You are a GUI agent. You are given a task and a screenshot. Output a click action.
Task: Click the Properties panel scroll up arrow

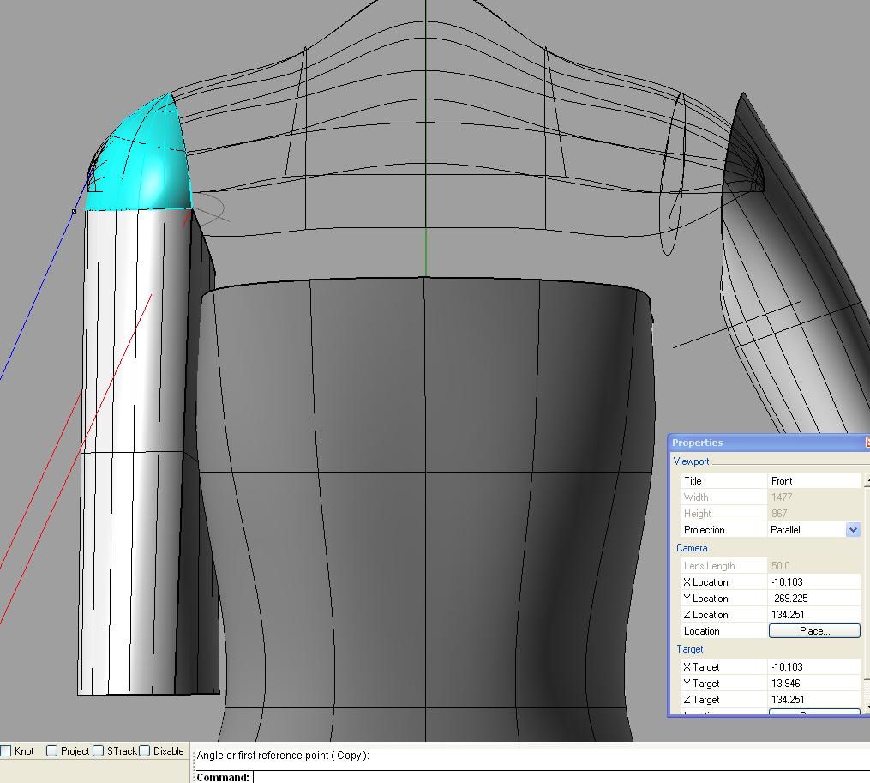pyautogui.click(x=867, y=481)
